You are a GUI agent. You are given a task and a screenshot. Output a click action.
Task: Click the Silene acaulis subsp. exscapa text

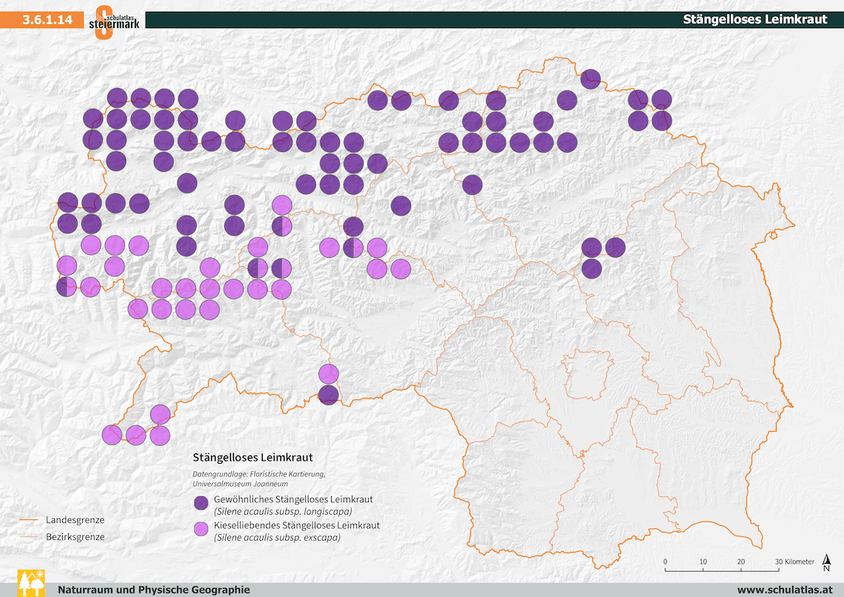click(277, 538)
